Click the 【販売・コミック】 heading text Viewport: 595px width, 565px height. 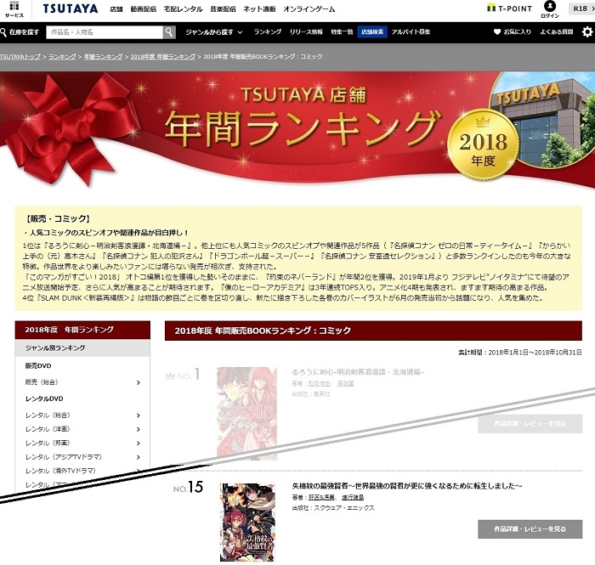58,219
